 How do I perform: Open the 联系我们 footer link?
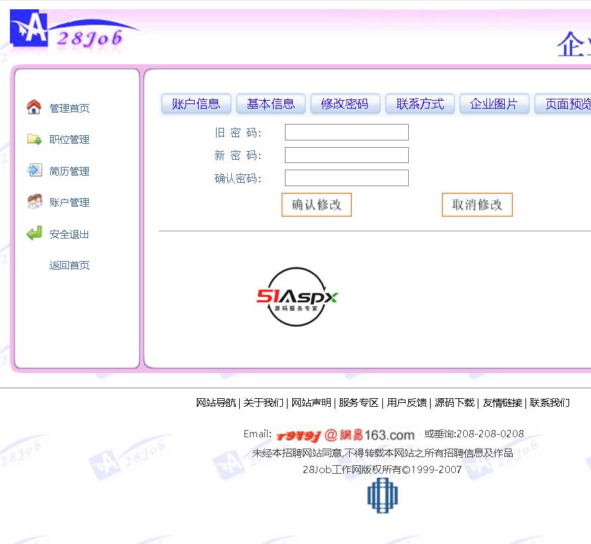(550, 403)
